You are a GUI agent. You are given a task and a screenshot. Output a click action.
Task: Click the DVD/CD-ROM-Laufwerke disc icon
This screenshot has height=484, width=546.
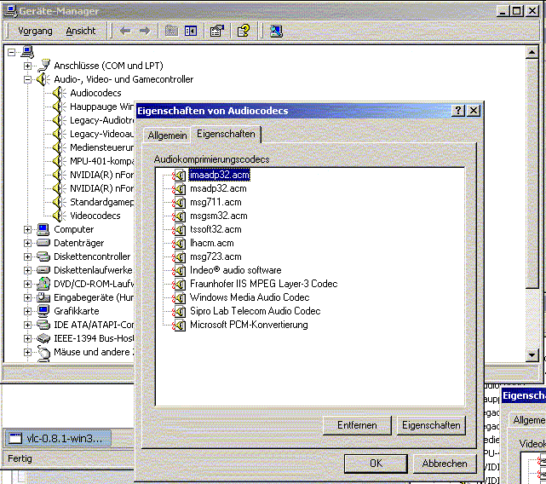[x=43, y=284]
